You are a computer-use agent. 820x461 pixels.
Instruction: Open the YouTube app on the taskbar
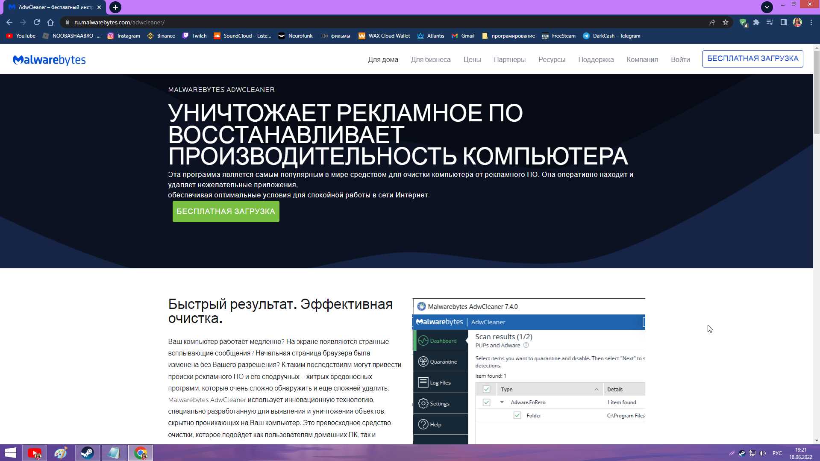(x=35, y=453)
